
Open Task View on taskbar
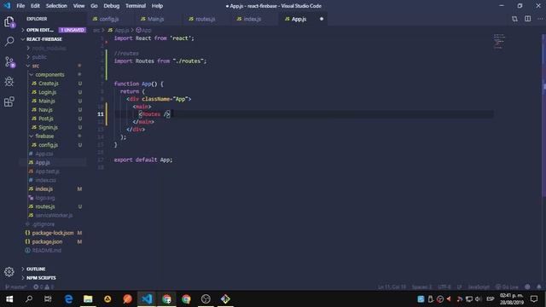point(48,298)
